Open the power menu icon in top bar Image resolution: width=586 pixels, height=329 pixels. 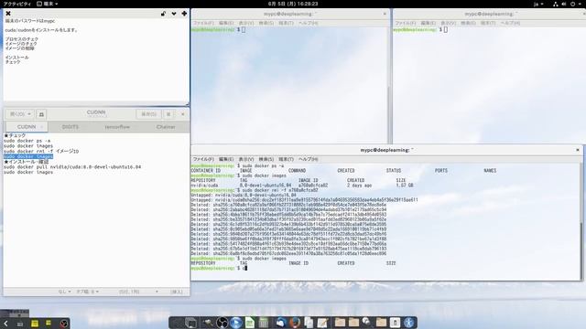click(572, 4)
